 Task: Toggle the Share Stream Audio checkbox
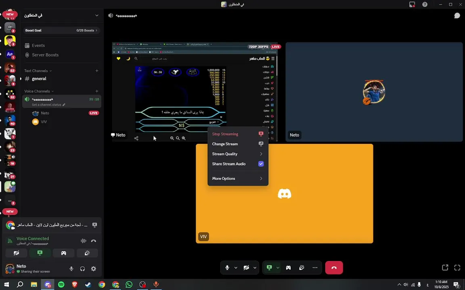click(261, 164)
